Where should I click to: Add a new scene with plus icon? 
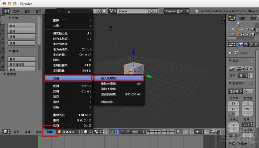point(151,11)
